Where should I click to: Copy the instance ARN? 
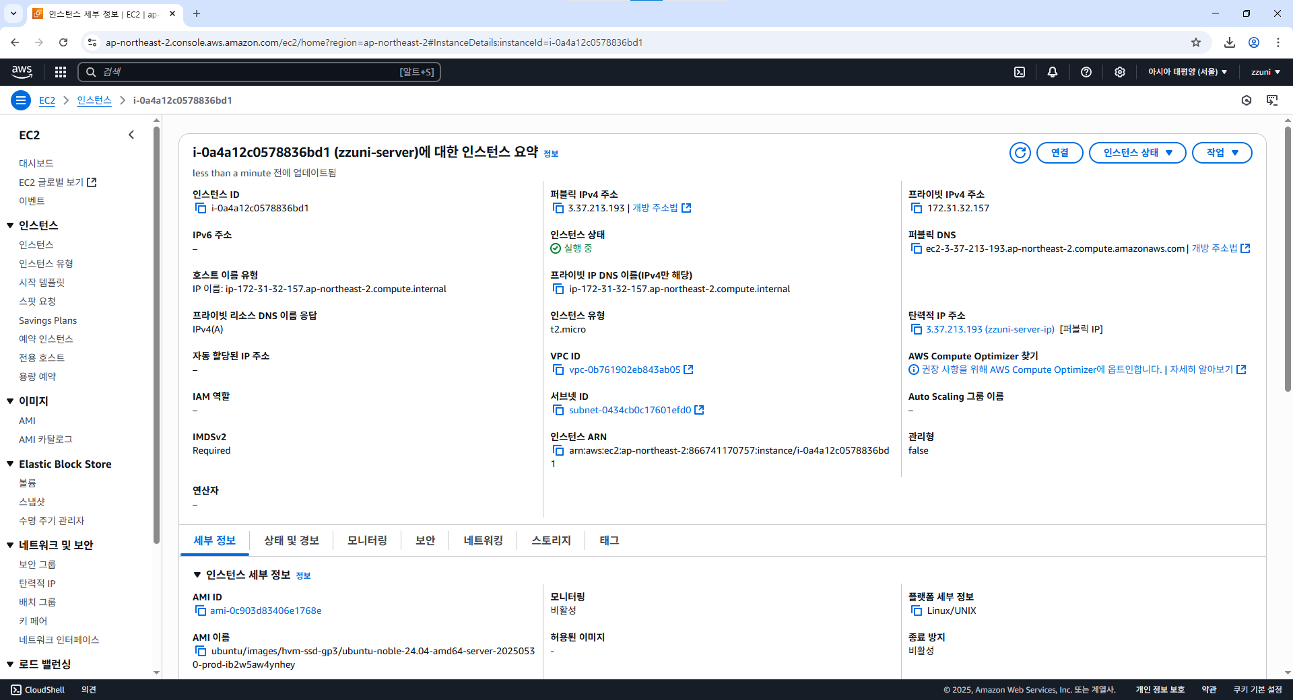click(558, 450)
